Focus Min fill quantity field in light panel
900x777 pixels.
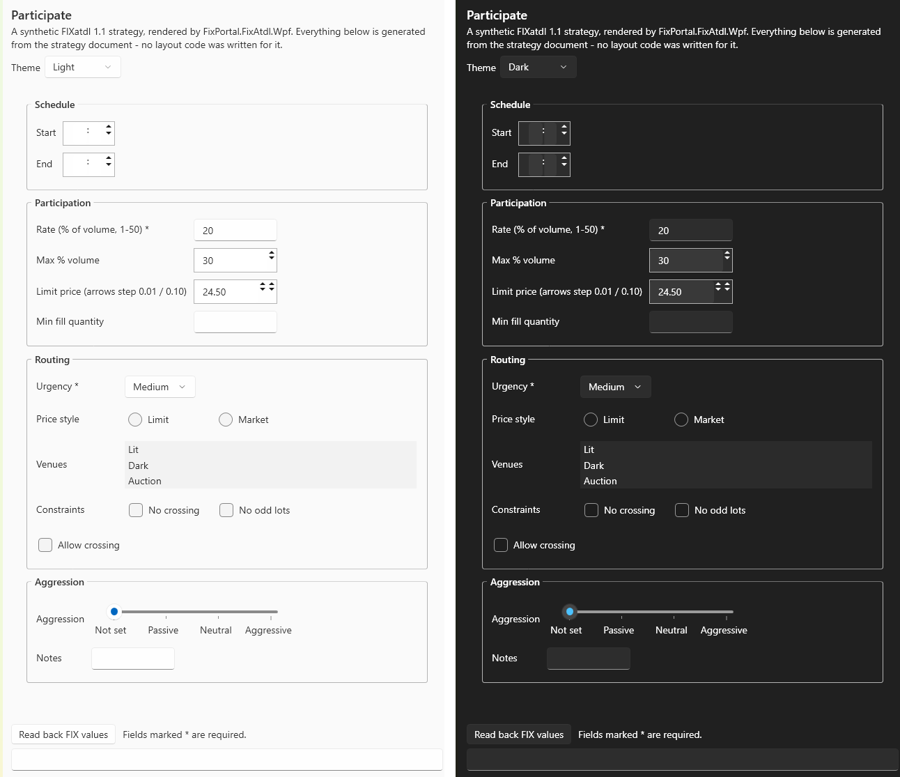(x=235, y=322)
